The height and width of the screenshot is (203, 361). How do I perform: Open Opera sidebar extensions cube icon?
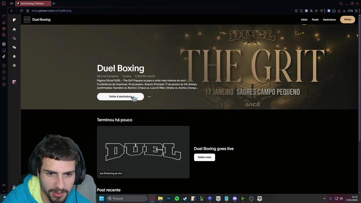click(x=4, y=78)
